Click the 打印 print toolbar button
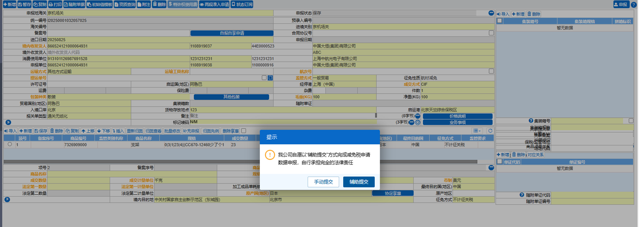The width and height of the screenshot is (639, 227). pos(55,4)
